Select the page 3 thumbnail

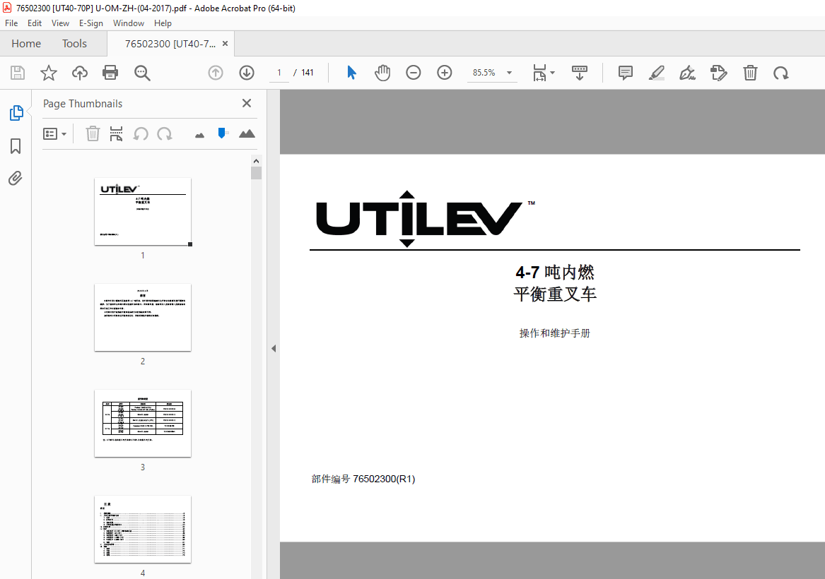point(142,423)
